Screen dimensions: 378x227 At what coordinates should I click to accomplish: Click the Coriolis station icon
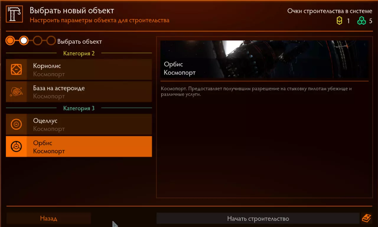(16, 69)
